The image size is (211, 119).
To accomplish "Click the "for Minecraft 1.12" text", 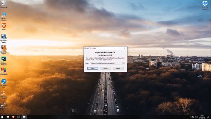I will [x=105, y=55].
